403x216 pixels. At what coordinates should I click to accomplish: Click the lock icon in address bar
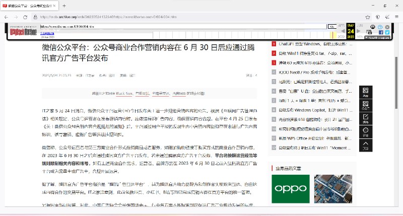[35, 17]
